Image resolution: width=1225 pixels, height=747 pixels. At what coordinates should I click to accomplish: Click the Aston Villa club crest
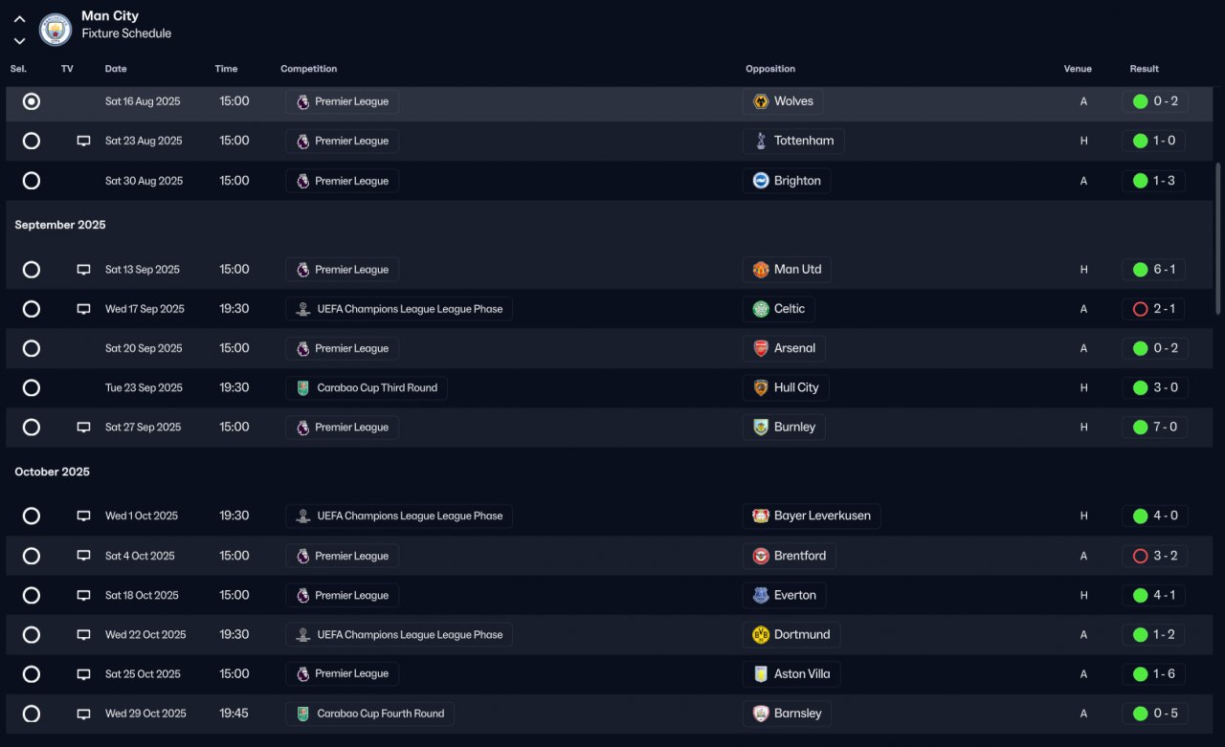761,673
